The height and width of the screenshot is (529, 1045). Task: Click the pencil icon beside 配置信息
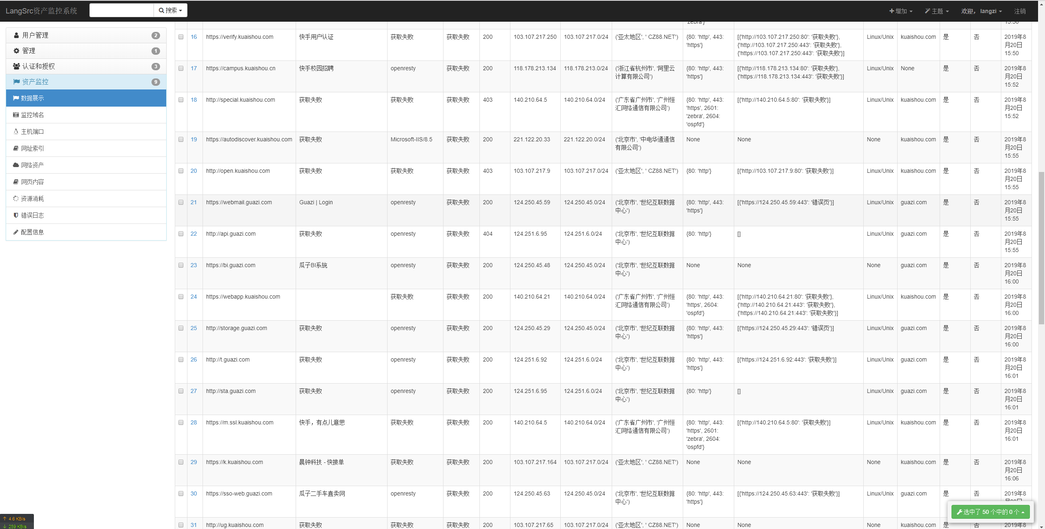point(16,232)
